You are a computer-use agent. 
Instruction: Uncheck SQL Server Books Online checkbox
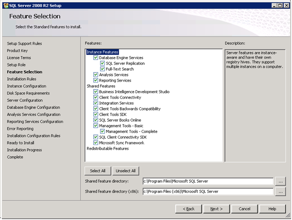point(95,120)
